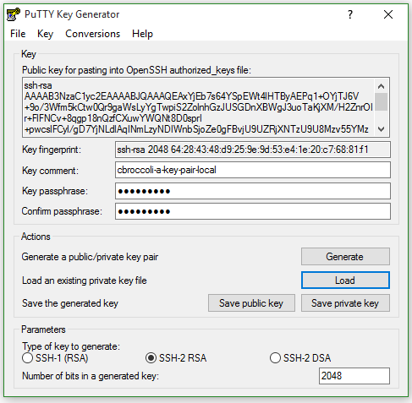Click the Generate button
Image resolution: width=412 pixels, height=403 pixels.
click(345, 257)
